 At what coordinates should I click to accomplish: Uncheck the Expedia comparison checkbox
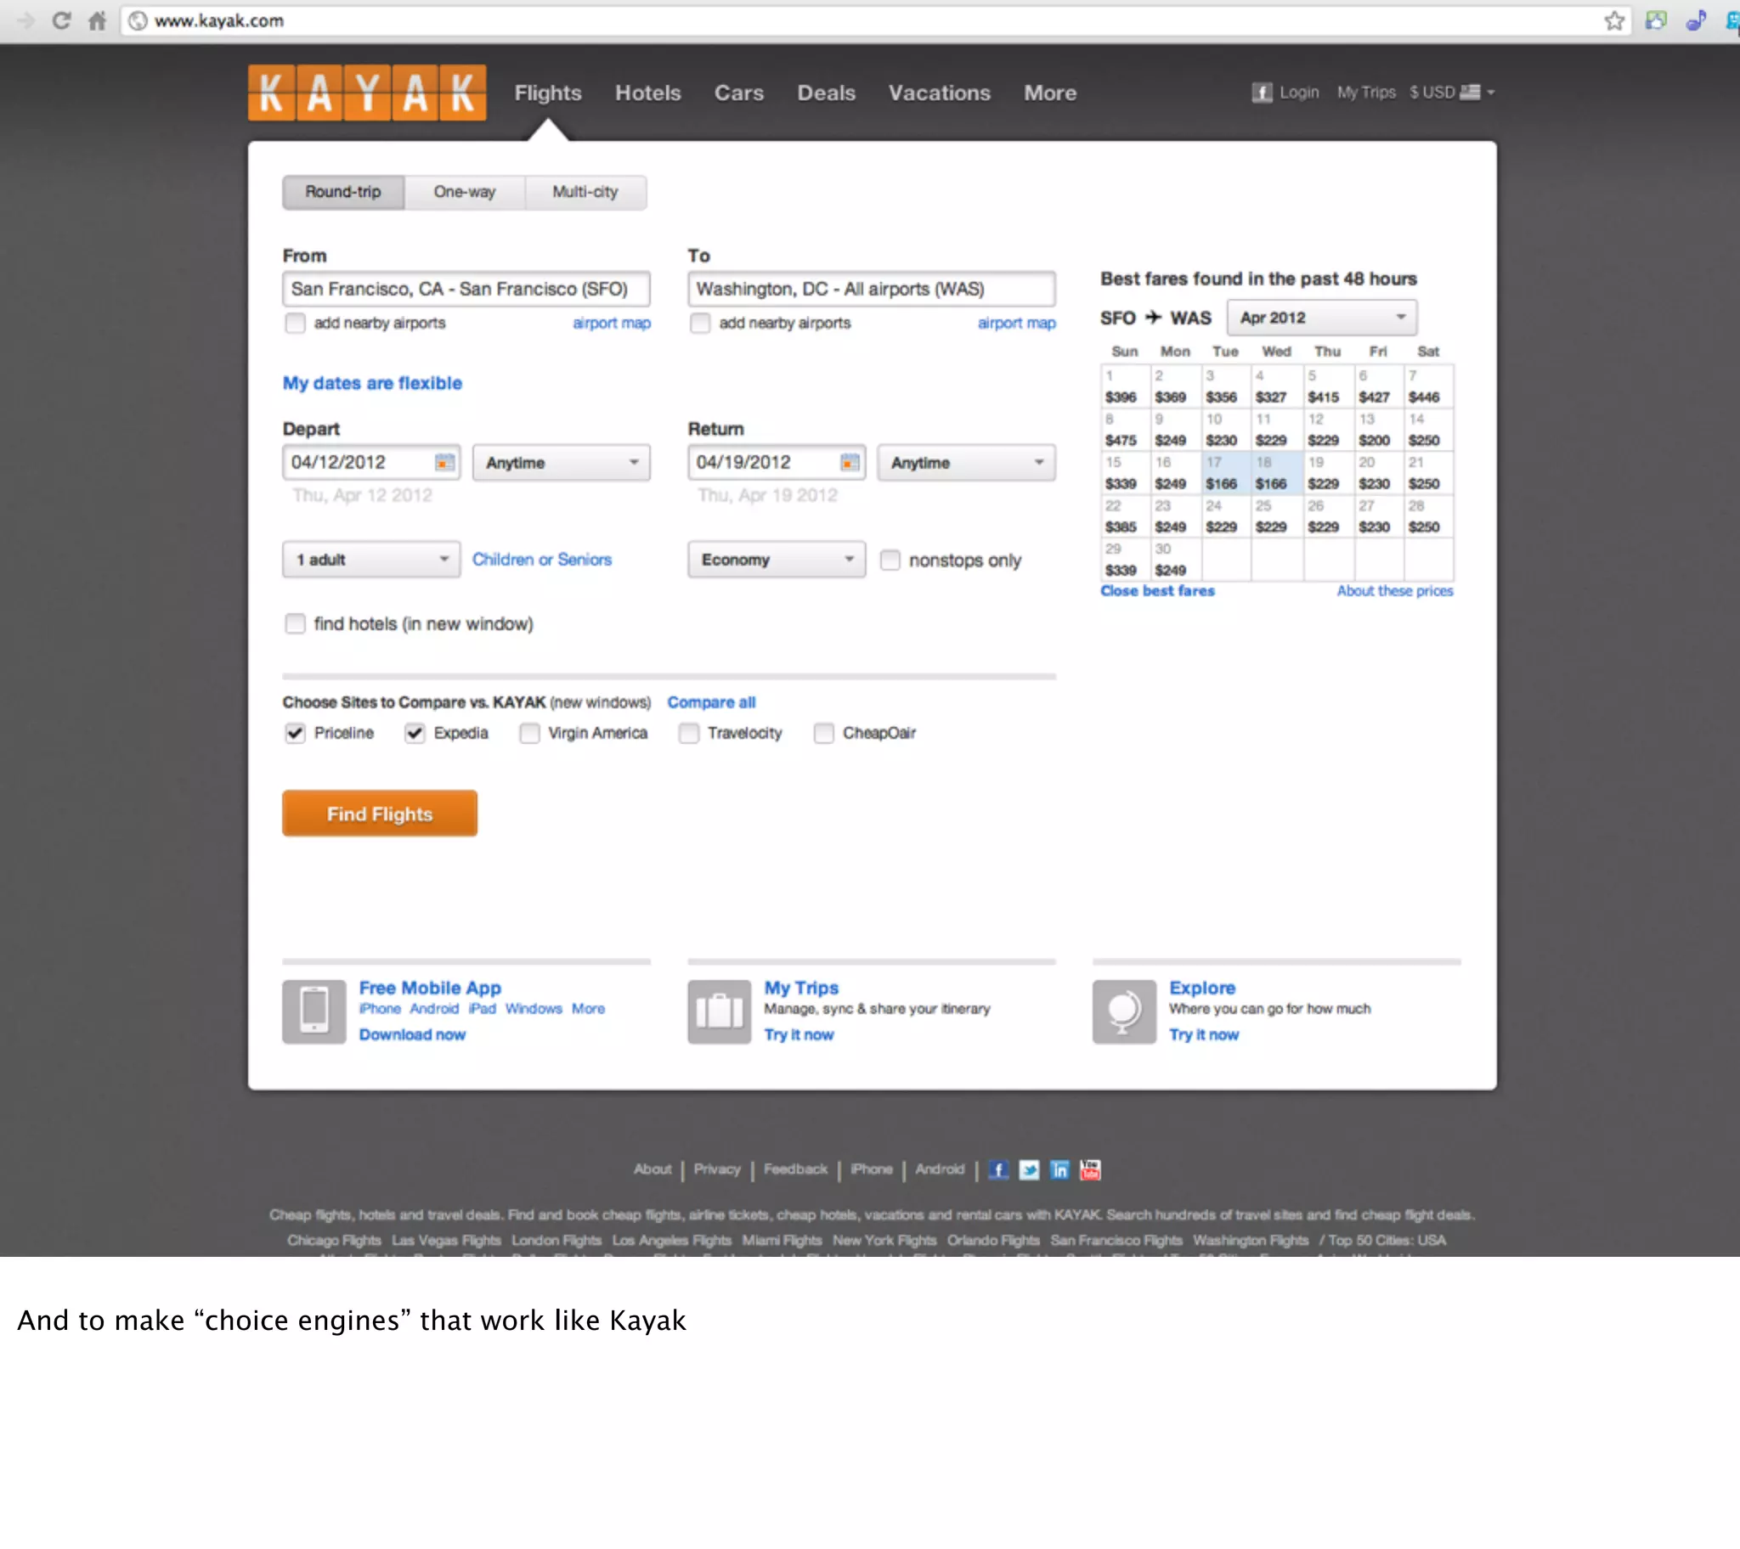point(415,733)
